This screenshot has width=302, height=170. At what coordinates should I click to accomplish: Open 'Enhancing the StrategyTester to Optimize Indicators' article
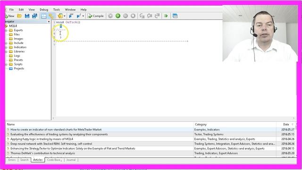pyautogui.click(x=73, y=149)
